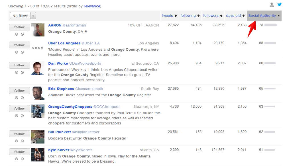The height and width of the screenshot is (166, 283).
Task: Toggle Social Authority column sort order
Action: pyautogui.click(x=264, y=16)
